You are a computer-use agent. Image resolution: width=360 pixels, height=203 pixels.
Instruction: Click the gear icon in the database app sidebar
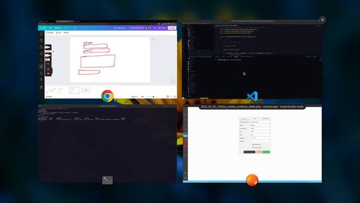coord(185,178)
